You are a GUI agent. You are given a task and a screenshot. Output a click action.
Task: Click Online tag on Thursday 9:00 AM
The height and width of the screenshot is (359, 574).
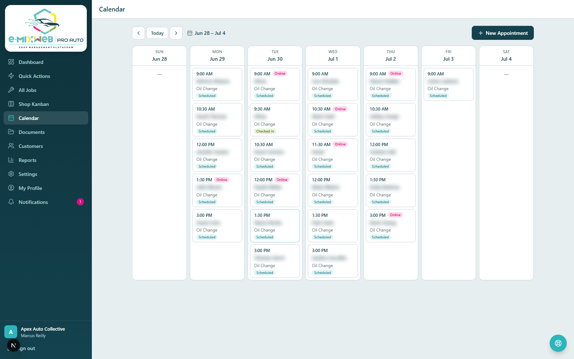[396, 74]
